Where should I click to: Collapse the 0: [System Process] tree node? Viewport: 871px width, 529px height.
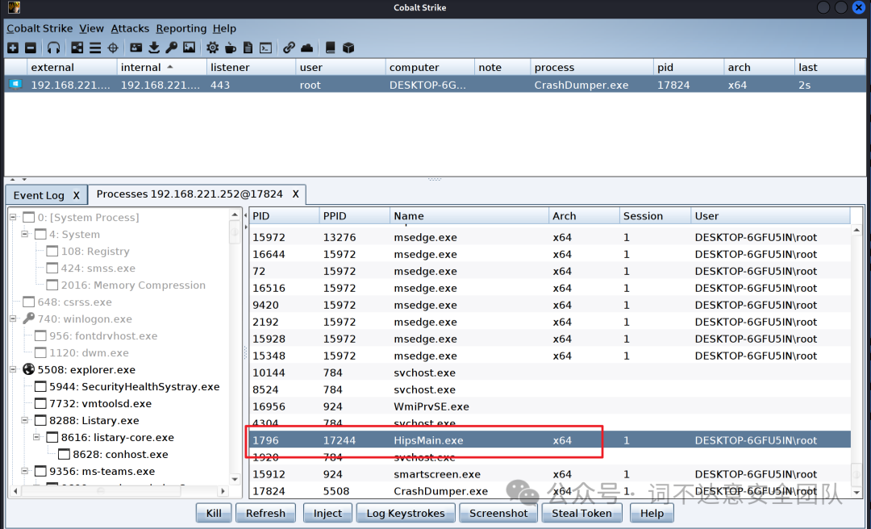tap(13, 217)
